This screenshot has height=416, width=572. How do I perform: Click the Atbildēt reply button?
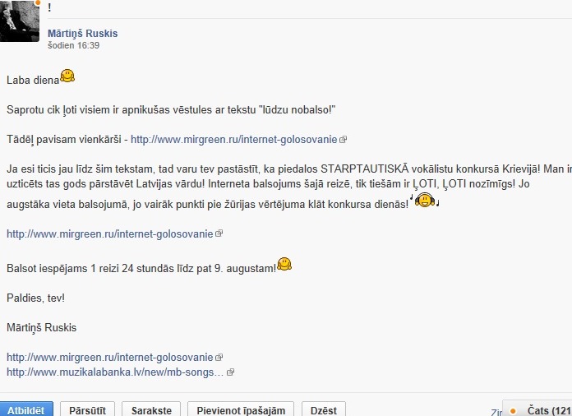coord(26,409)
